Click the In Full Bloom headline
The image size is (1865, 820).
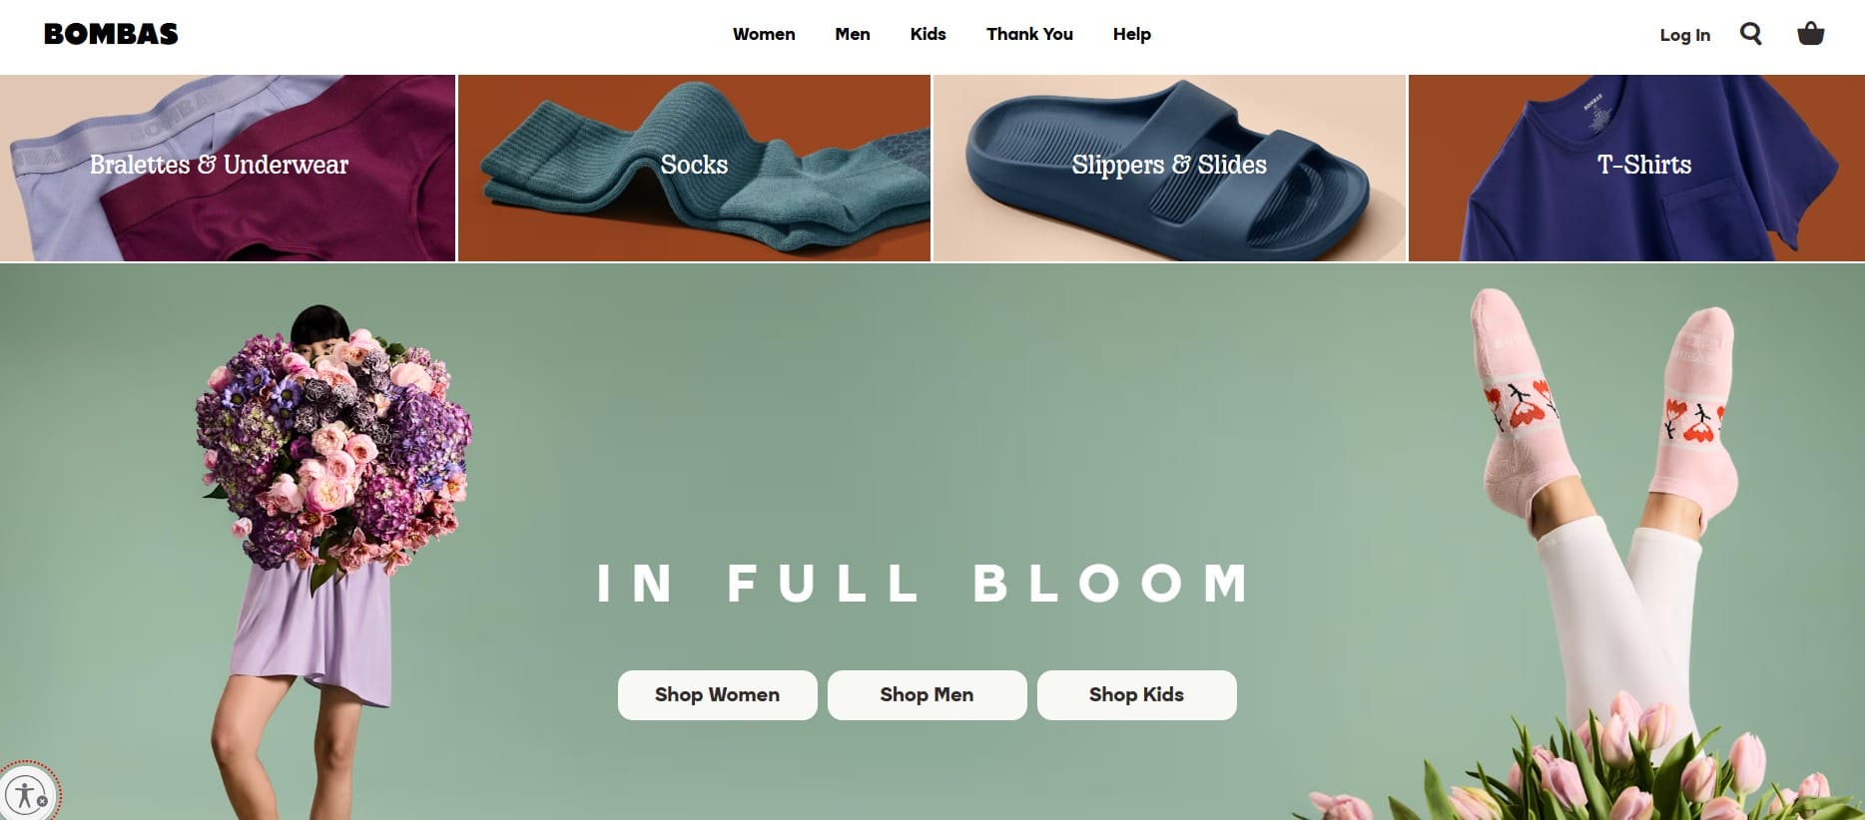(x=924, y=584)
